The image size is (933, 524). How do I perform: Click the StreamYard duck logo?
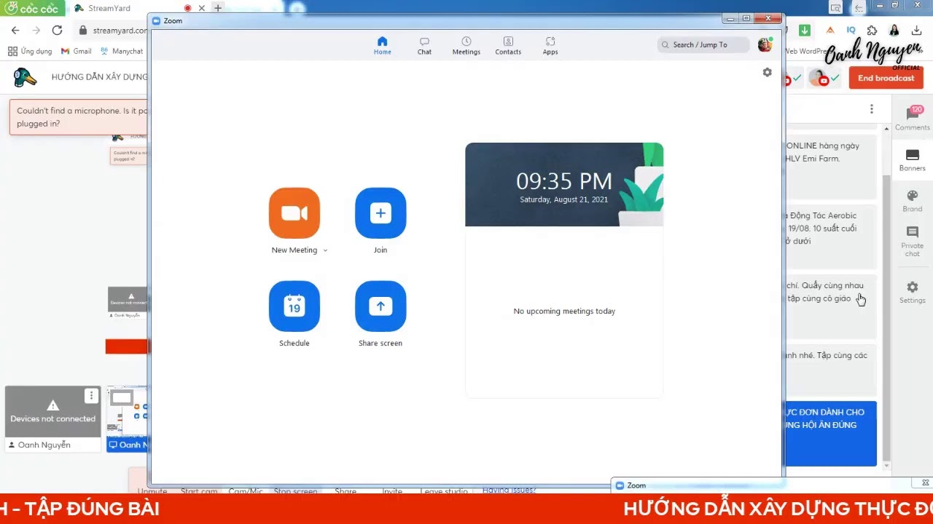coord(26,76)
